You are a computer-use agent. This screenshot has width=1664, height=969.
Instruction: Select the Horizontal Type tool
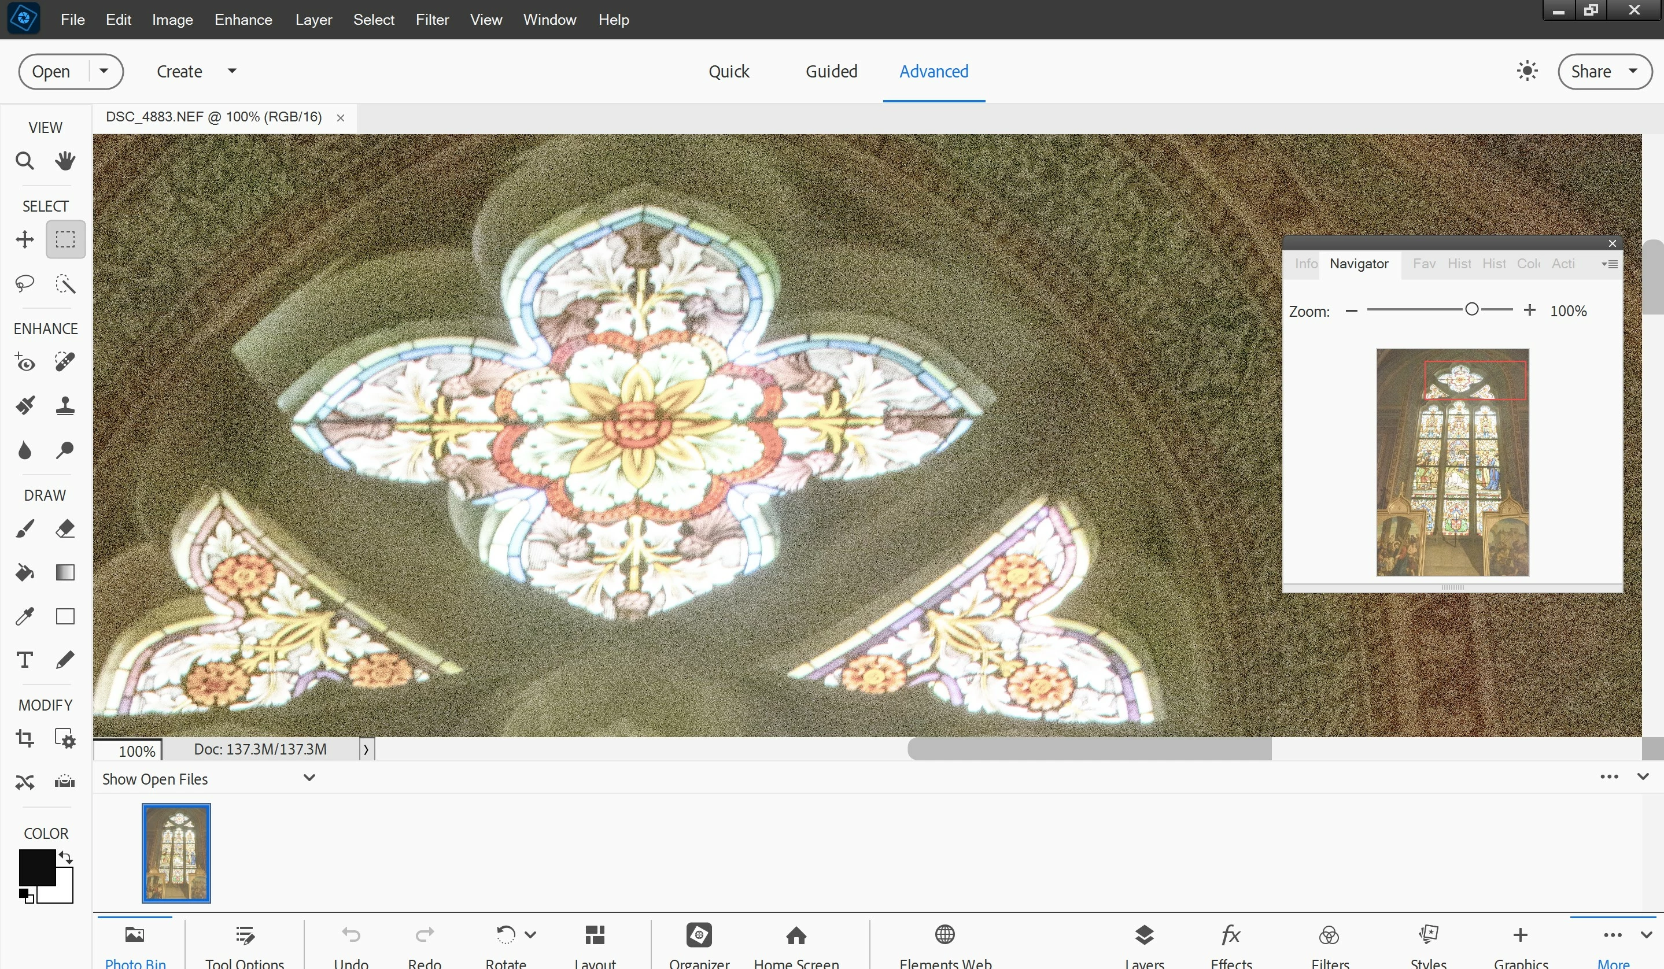[24, 660]
